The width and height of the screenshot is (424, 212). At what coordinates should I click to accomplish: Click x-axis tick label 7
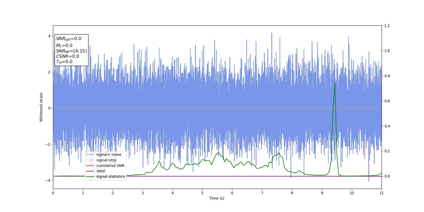coord(262,193)
